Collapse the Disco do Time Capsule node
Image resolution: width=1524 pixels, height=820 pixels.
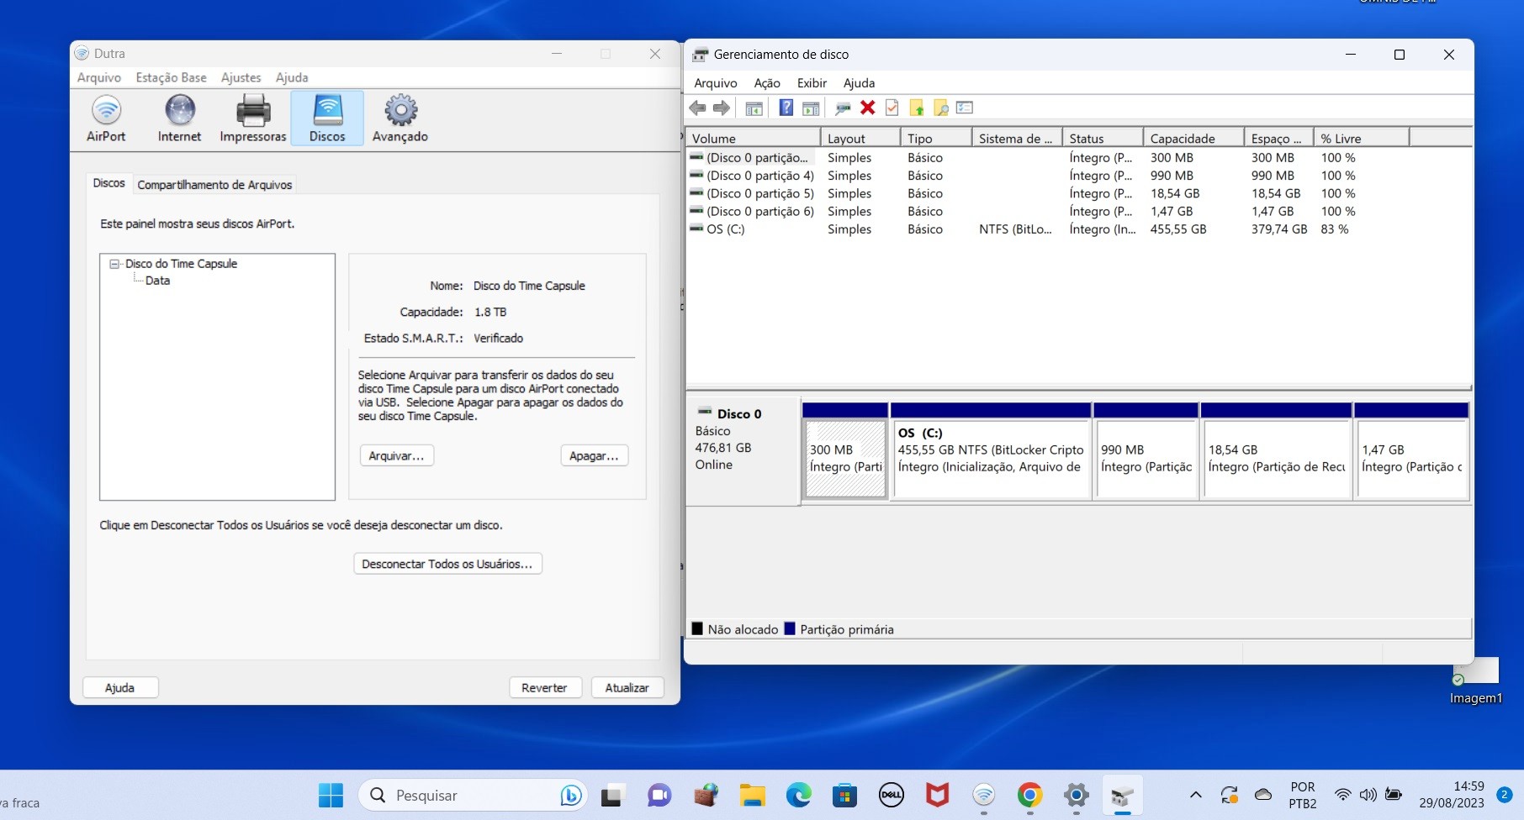pyautogui.click(x=114, y=263)
